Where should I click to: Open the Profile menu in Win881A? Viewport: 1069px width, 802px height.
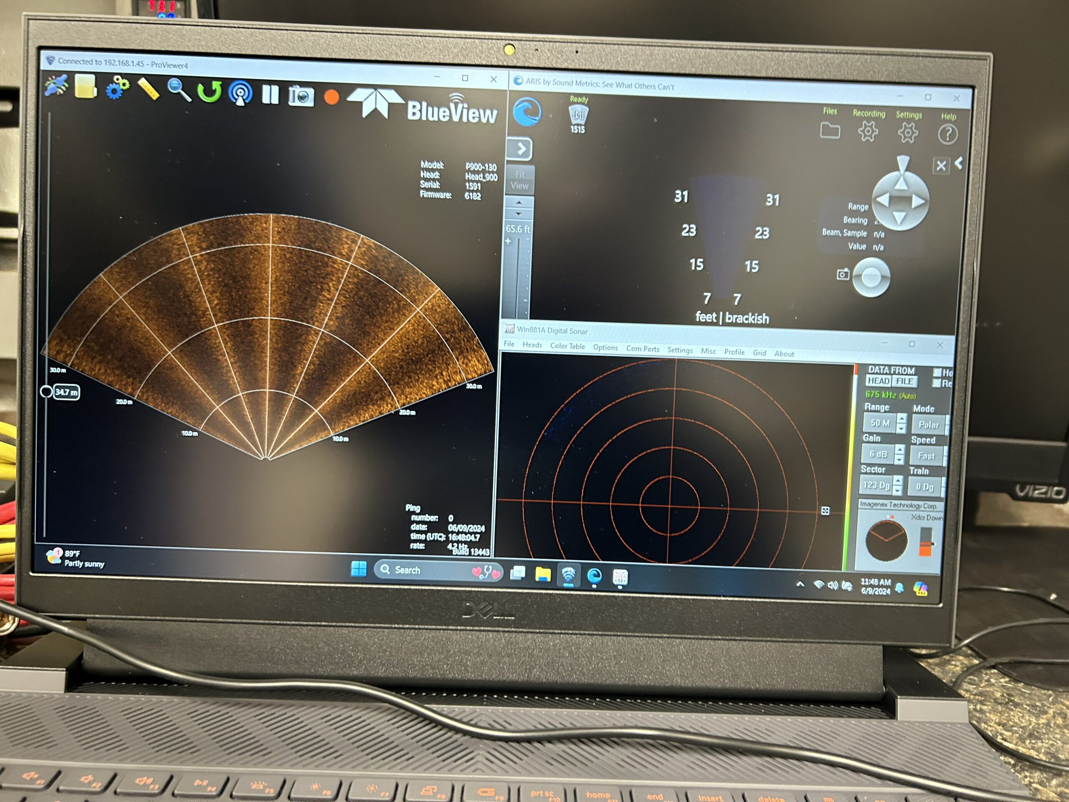click(734, 353)
